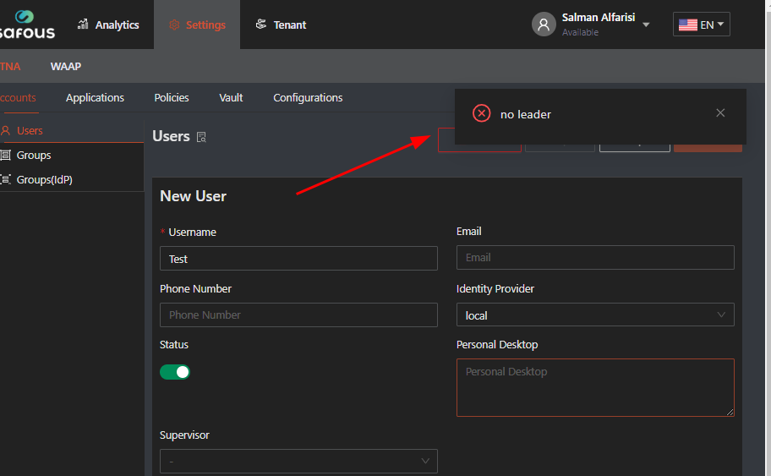
Task: Toggle the Status switch off
Action: [175, 372]
